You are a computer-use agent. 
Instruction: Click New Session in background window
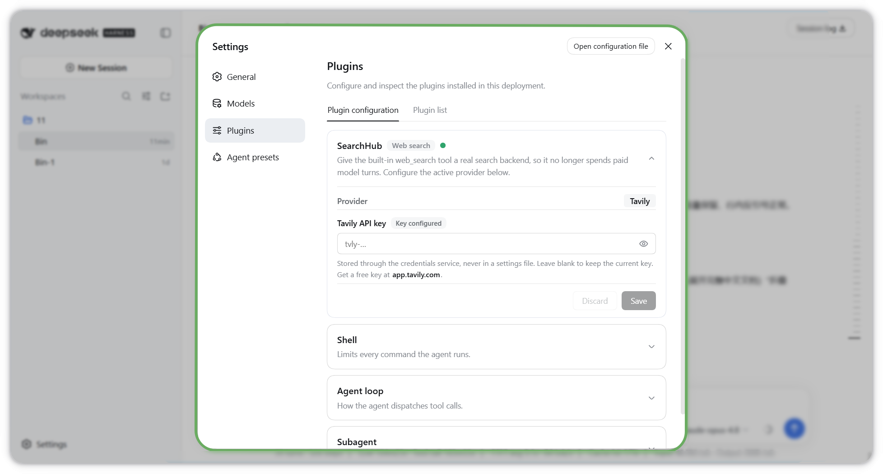point(96,68)
